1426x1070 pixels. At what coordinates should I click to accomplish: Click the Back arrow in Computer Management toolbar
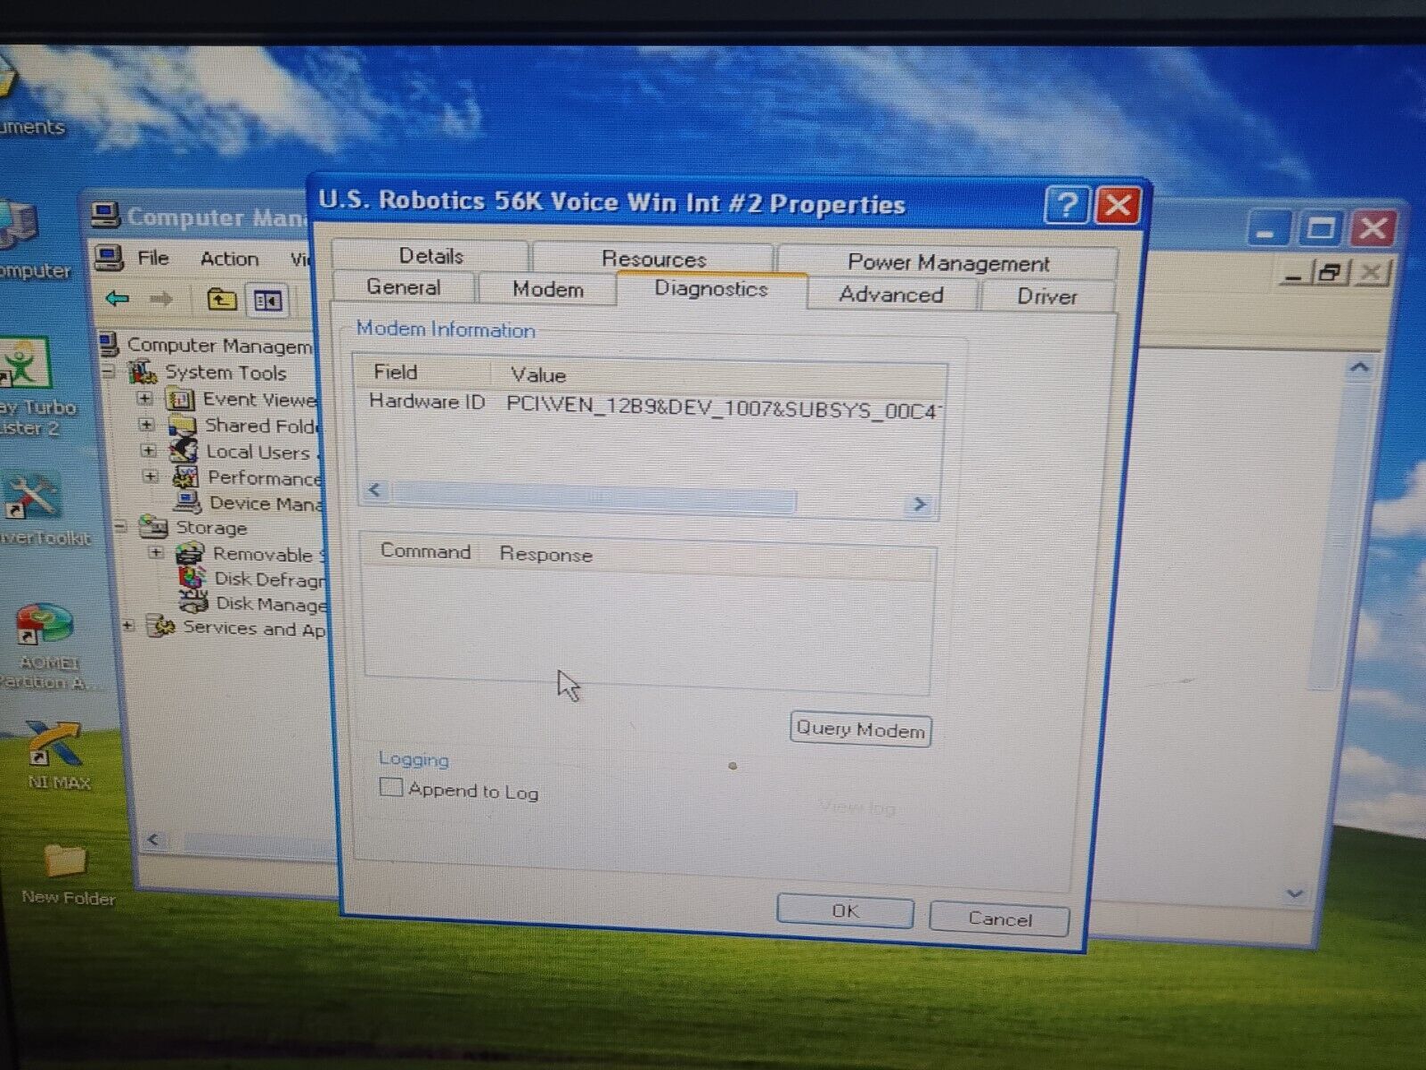coord(117,298)
